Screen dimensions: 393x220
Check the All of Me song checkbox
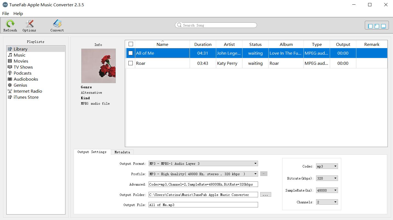pos(131,53)
